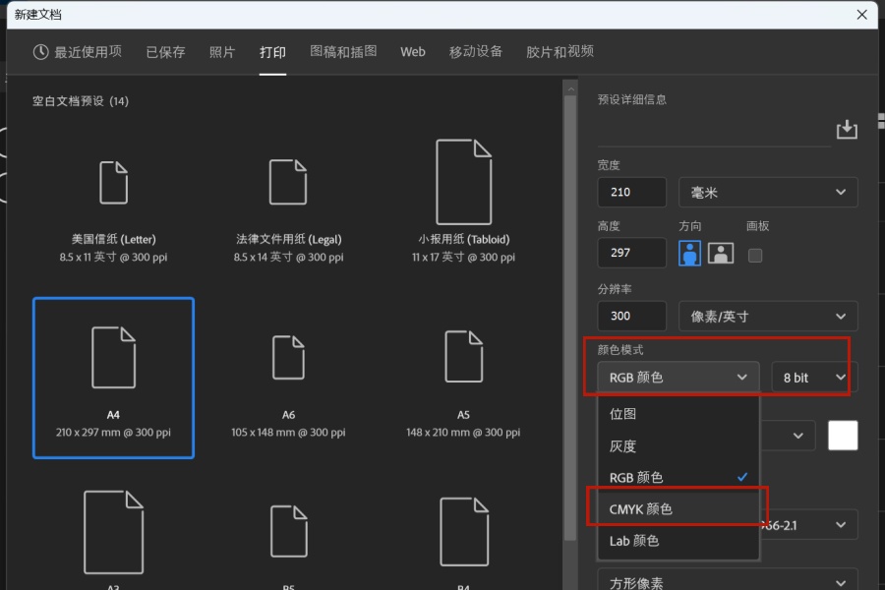
Task: Click the 148 x 210 mm @ 300 ppi text
Action: [463, 433]
